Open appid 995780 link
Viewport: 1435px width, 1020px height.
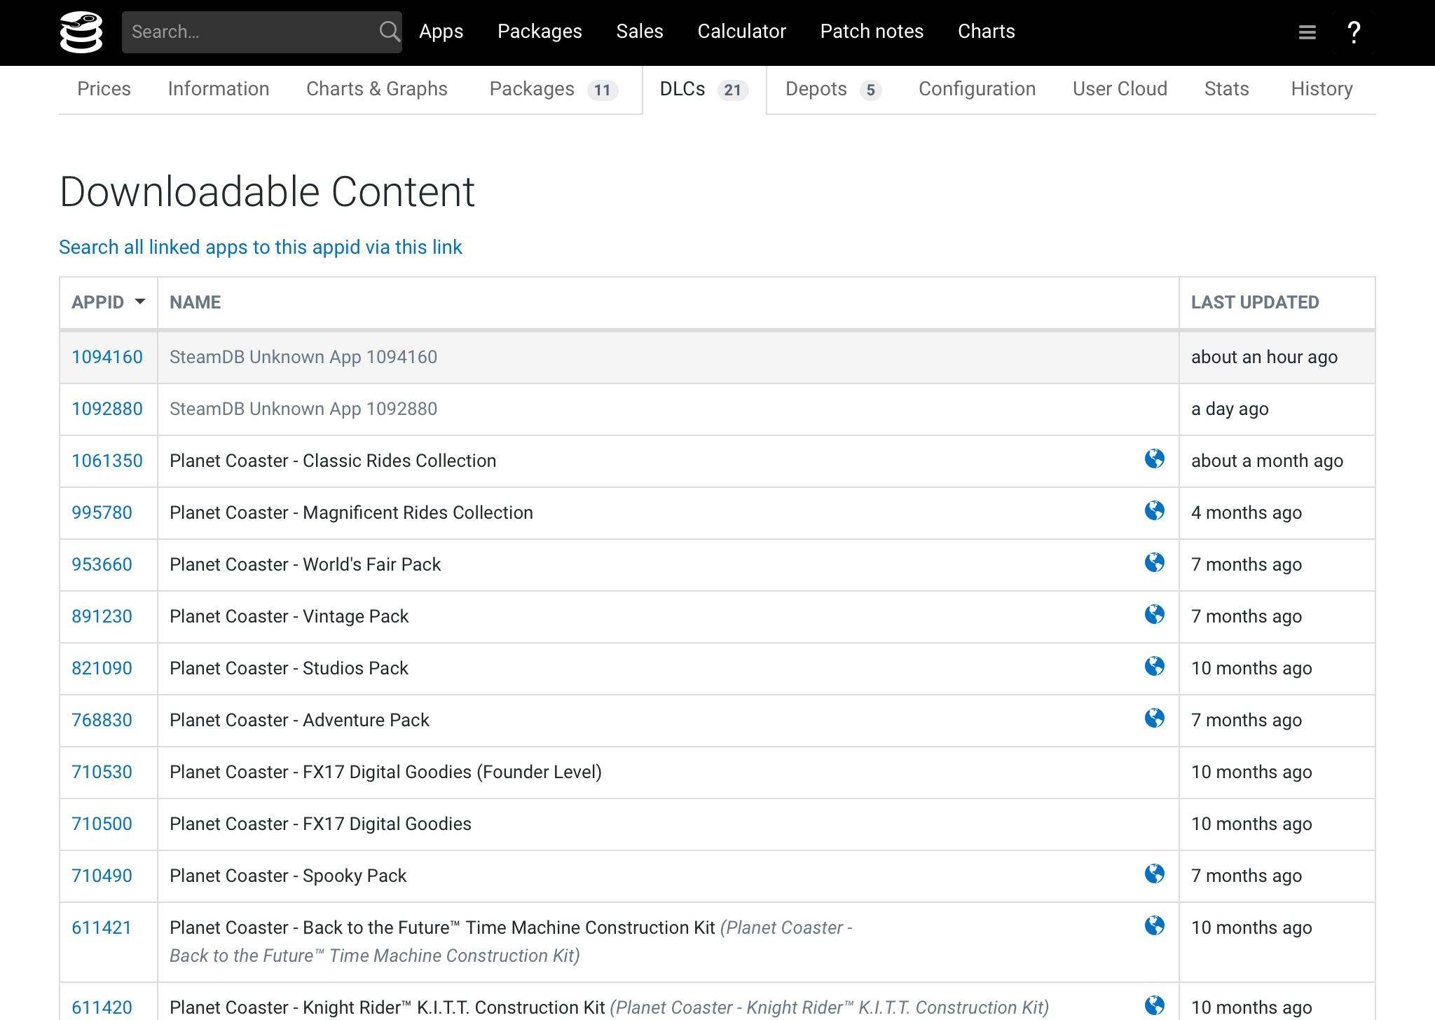click(102, 512)
